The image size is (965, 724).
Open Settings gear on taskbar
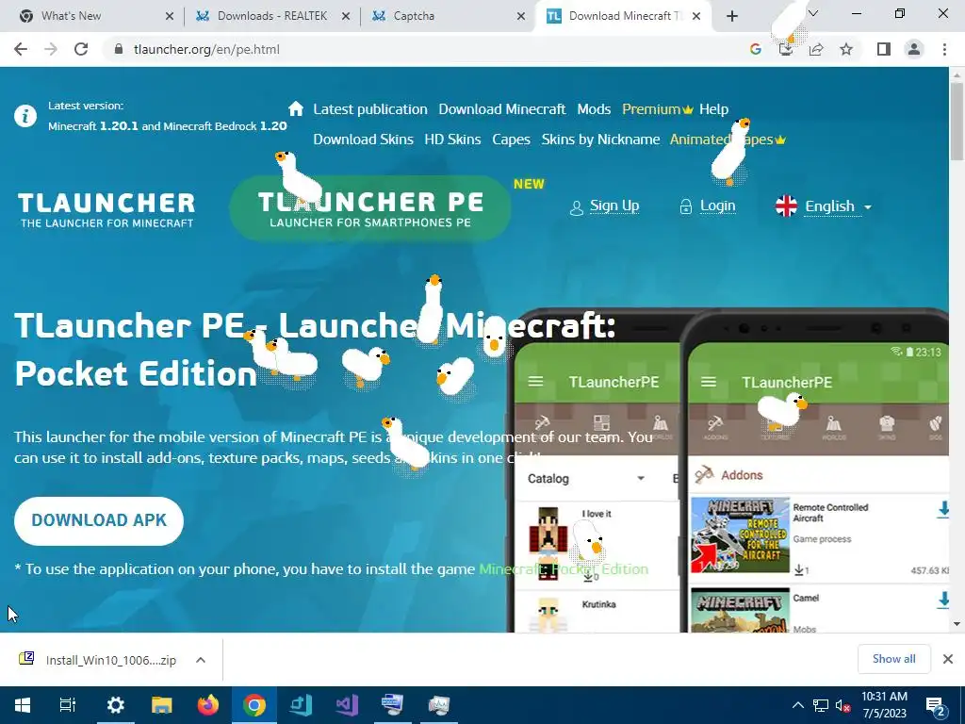point(116,705)
